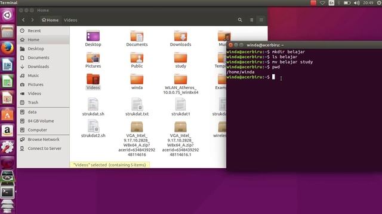Image resolution: width=382 pixels, height=214 pixels.
Task: Open the Amazon launcher icon
Action: pos(7,131)
